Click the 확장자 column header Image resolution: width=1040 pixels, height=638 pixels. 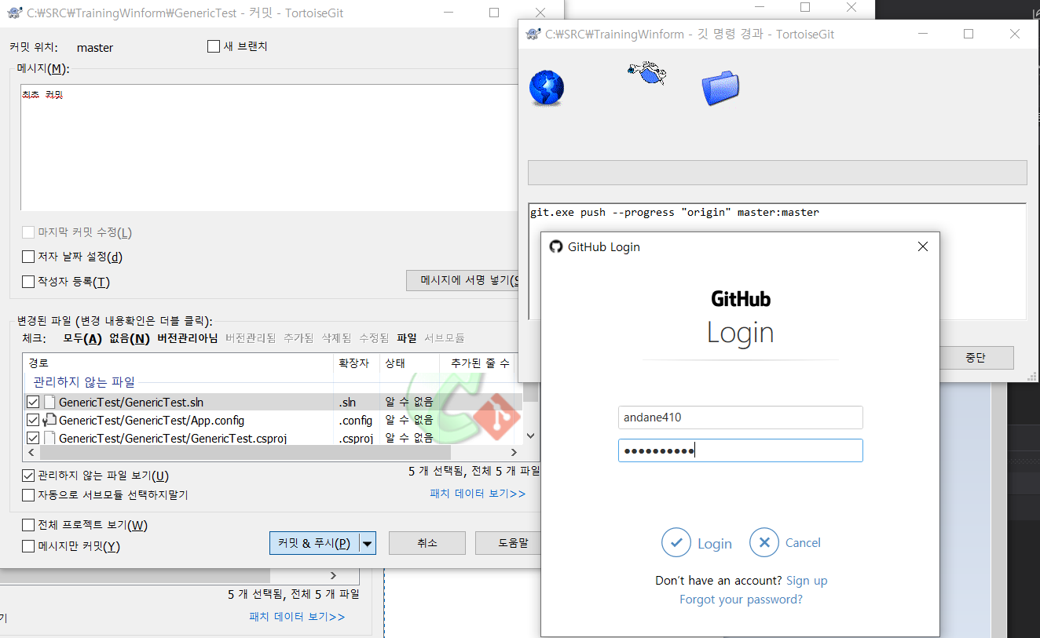[x=357, y=363]
